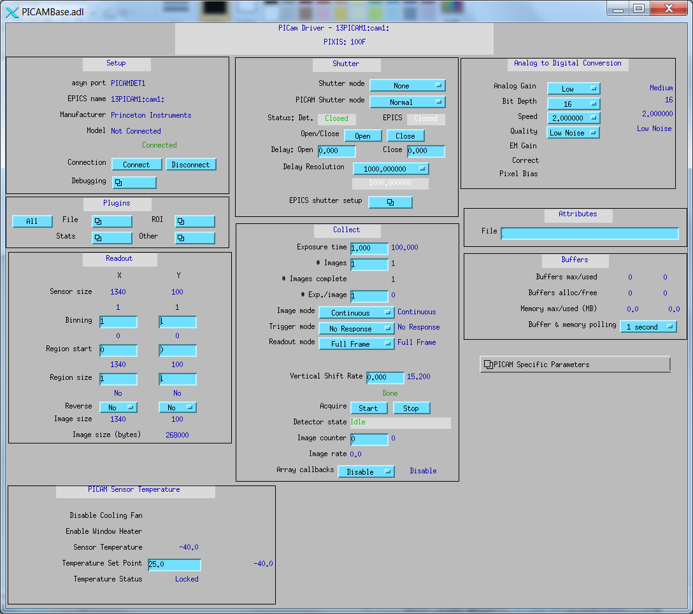Open the shutter with the Open button
This screenshot has width=693, height=614.
(363, 136)
